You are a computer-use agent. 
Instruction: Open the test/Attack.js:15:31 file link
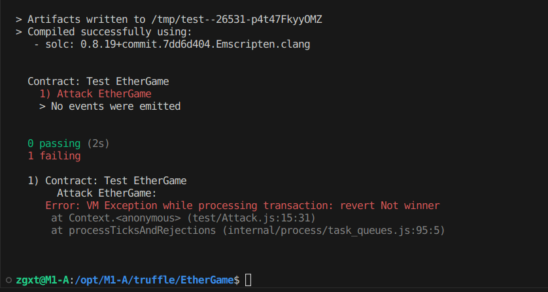(251, 218)
